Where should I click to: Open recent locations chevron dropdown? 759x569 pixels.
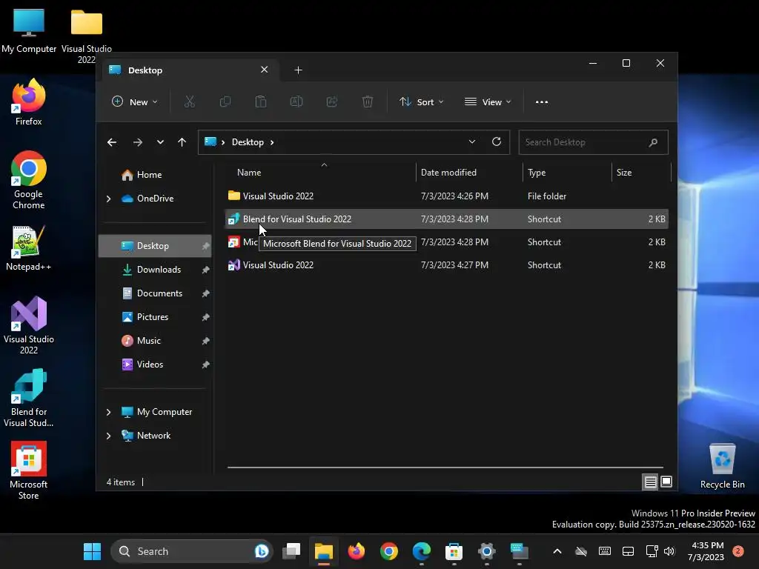click(x=160, y=142)
